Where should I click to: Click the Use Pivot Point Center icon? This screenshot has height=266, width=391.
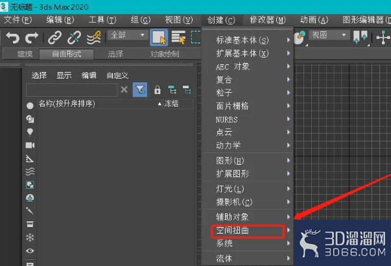tap(361, 38)
